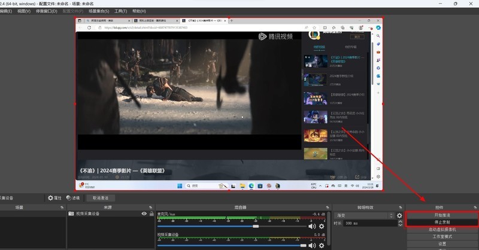The height and width of the screenshot is (250, 479).
Task: Select the 视频采集设备 source row
Action: pyautogui.click(x=111, y=214)
